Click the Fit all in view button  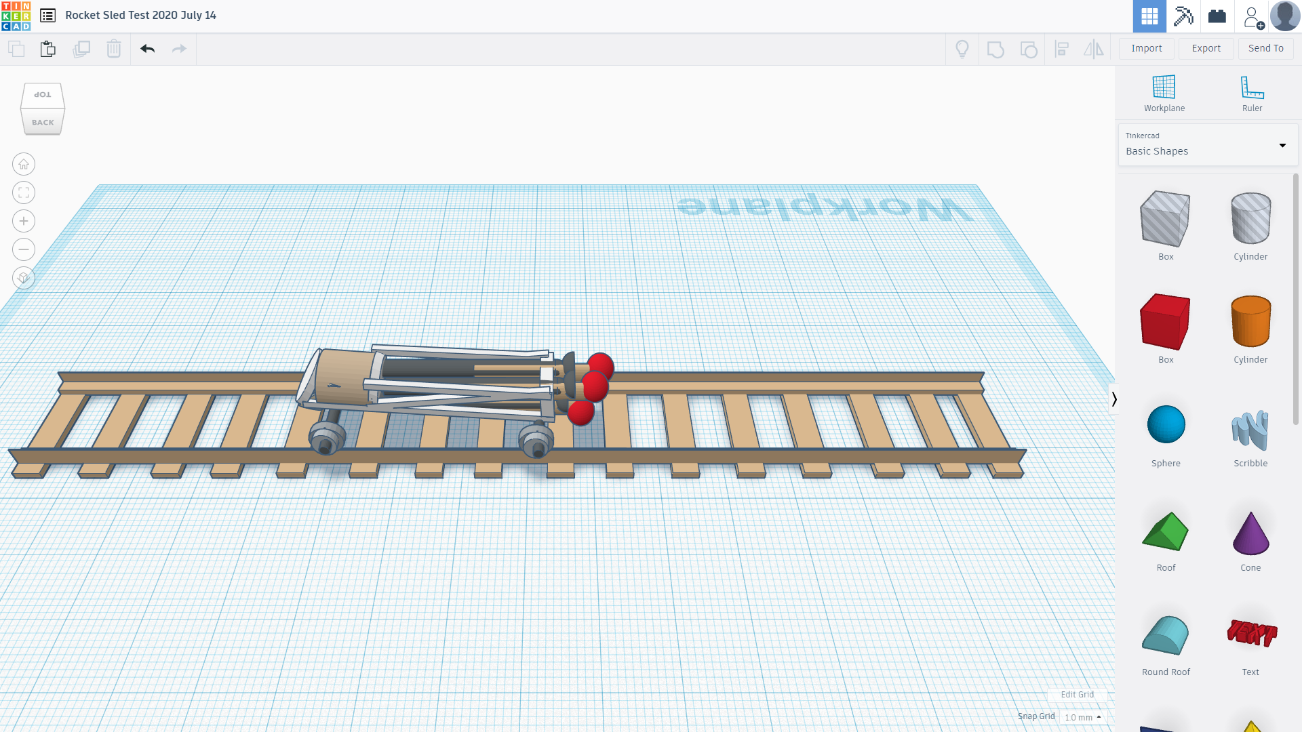pos(24,192)
